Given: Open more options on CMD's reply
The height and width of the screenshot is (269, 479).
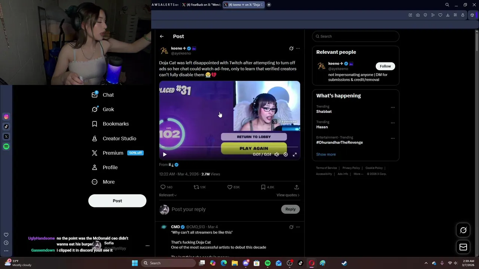Looking at the screenshot, I should [298, 227].
